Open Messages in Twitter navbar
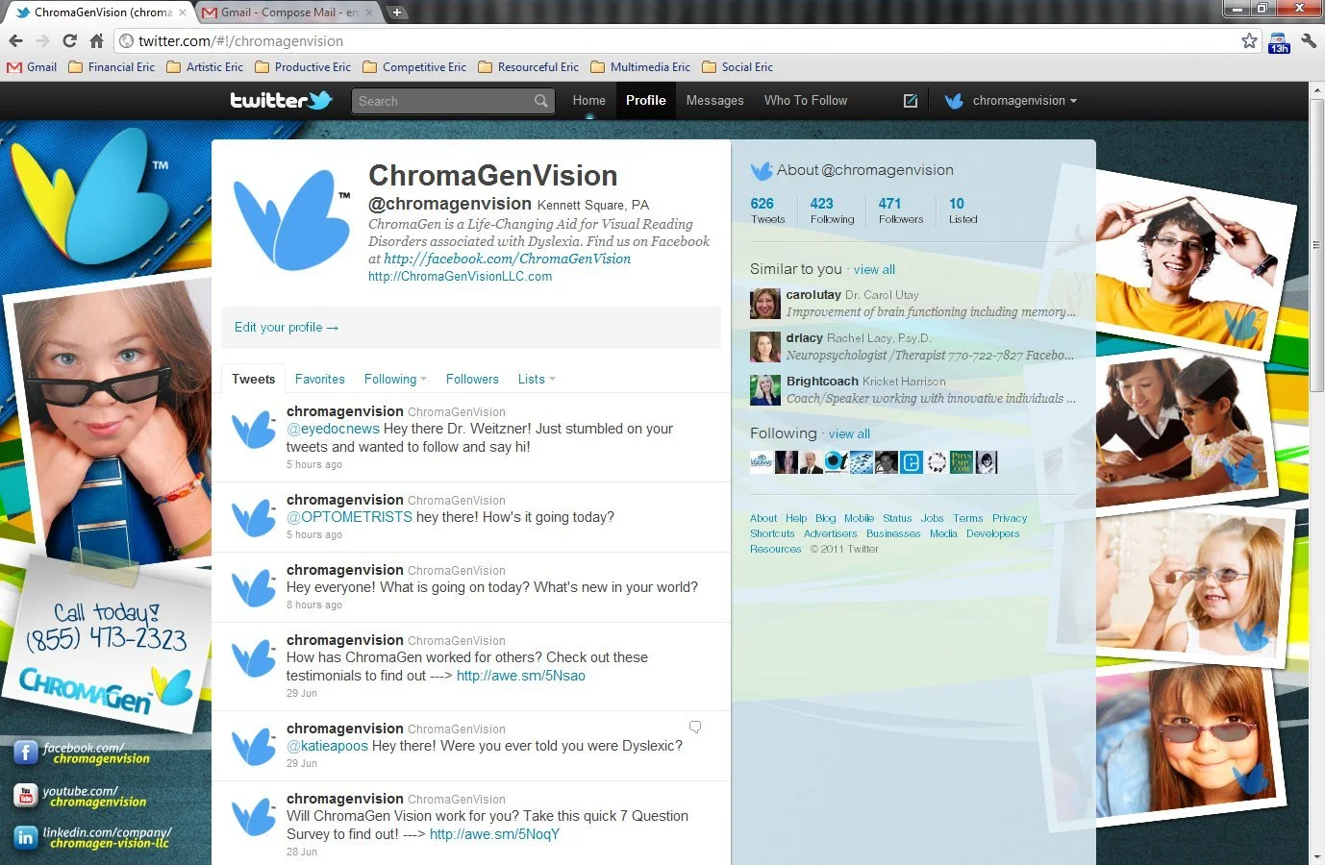Image resolution: width=1325 pixels, height=865 pixels. pyautogui.click(x=714, y=101)
